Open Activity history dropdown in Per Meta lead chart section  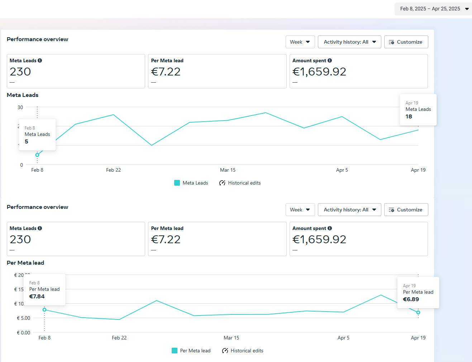click(x=349, y=210)
